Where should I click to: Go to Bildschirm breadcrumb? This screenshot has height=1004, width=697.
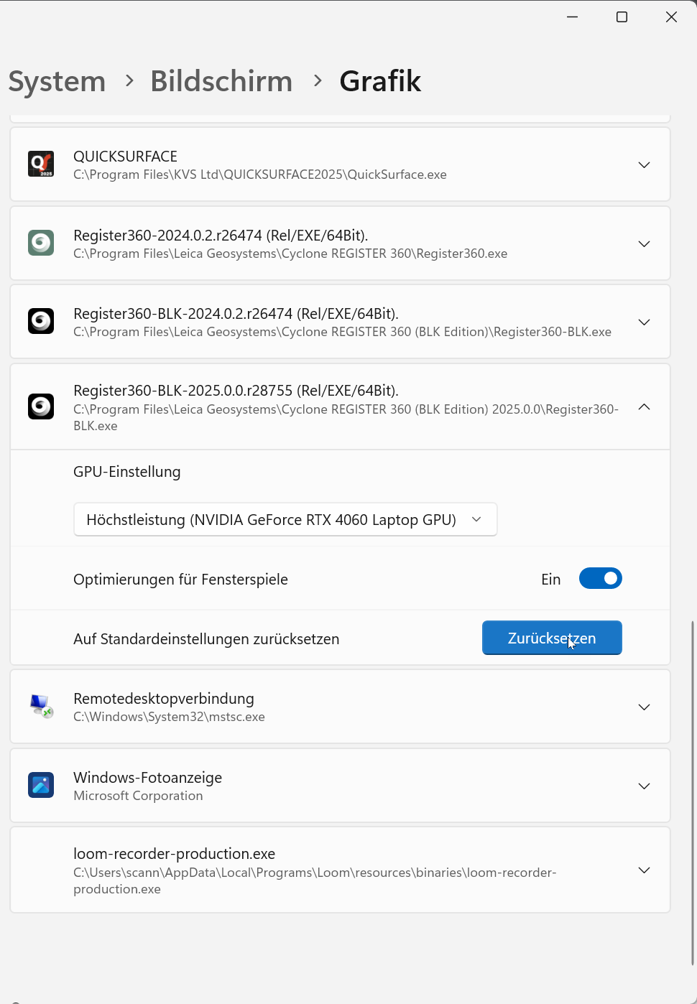click(x=221, y=81)
